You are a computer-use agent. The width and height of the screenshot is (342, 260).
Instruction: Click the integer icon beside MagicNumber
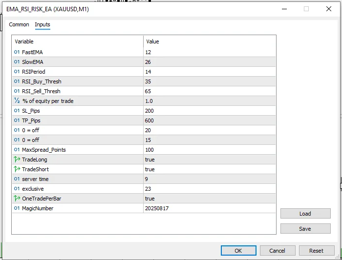[x=17, y=208]
